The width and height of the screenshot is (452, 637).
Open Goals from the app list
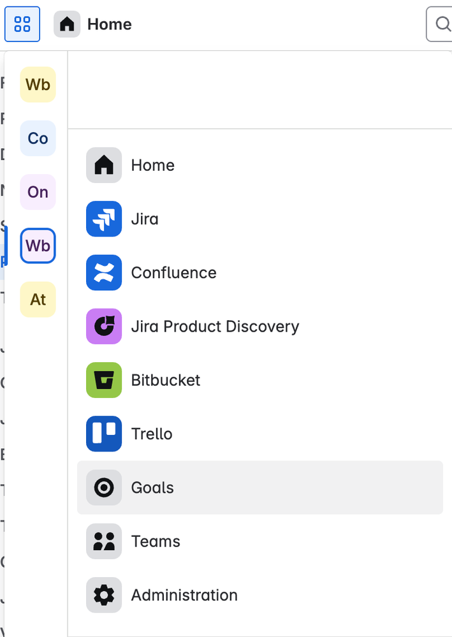point(260,488)
